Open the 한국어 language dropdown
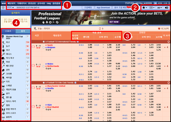Viewport: 171px width, 122px height. point(10,7)
